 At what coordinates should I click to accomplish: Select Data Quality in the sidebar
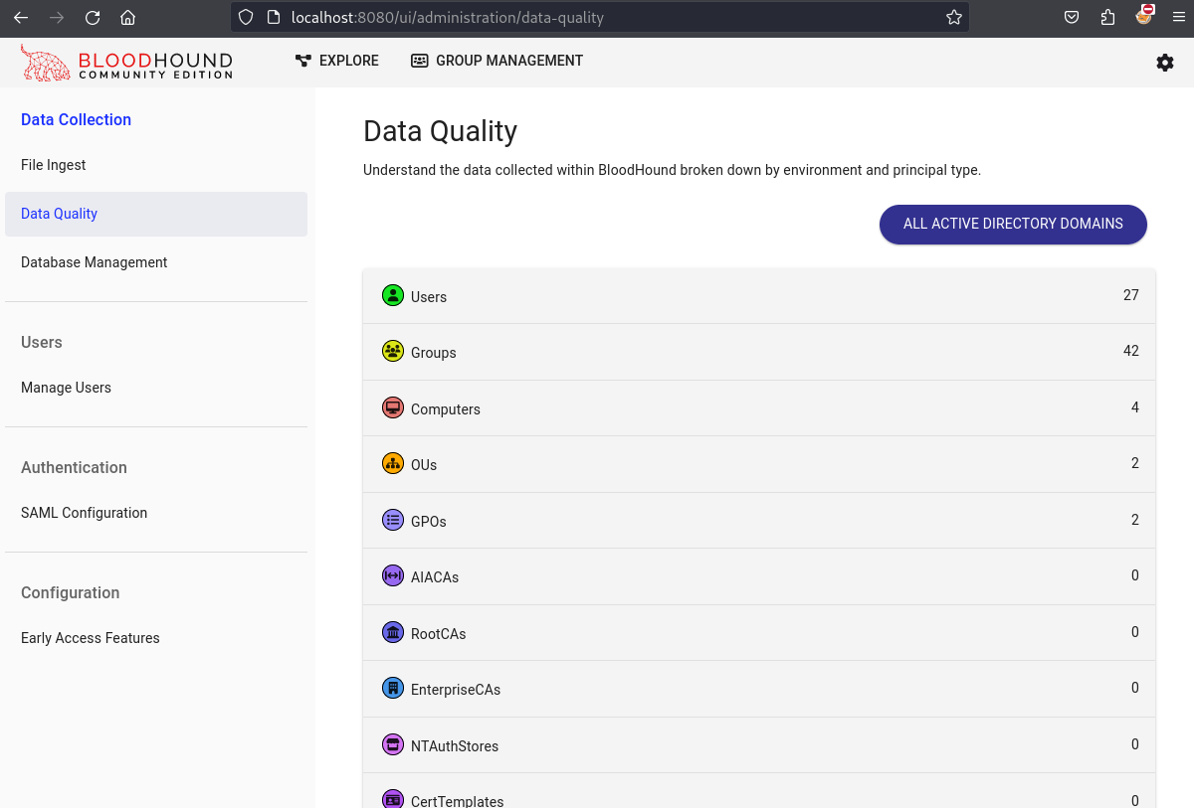click(156, 214)
